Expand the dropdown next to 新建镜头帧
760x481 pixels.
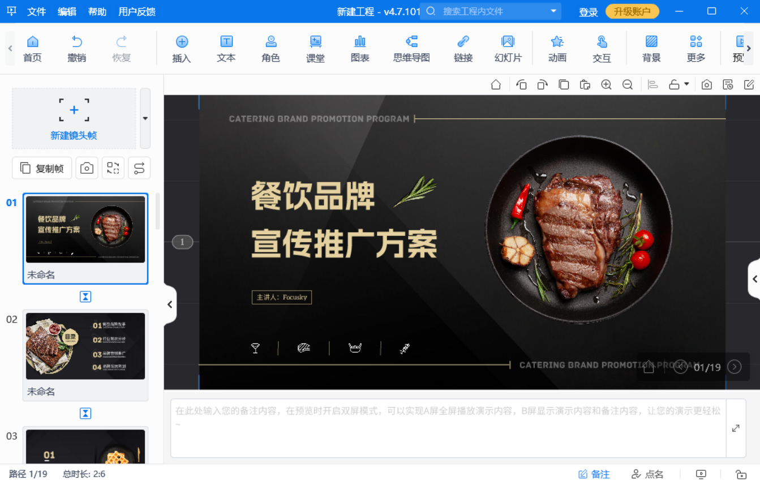145,118
